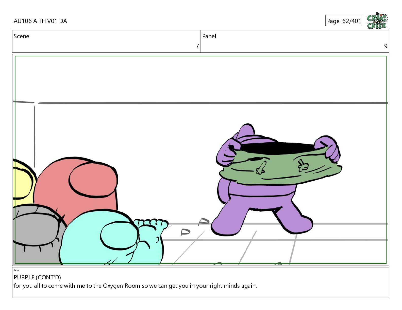Click the Oxygen Room dialog line
402x310 pixels.
[x=135, y=286]
